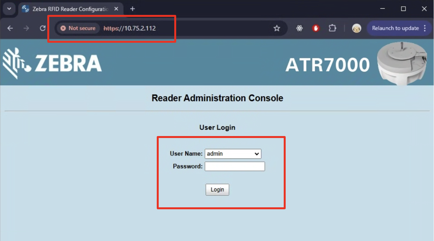This screenshot has height=241, width=434.
Task: Click the ATR7000 heading text
Action: (327, 65)
